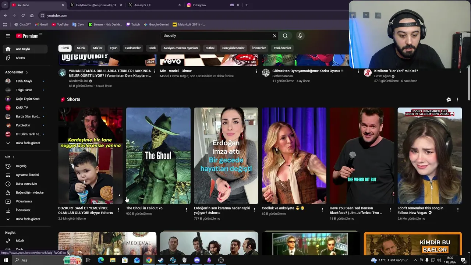Open the Windows Start menu
Screen dimensions: 471x265
click(6, 260)
